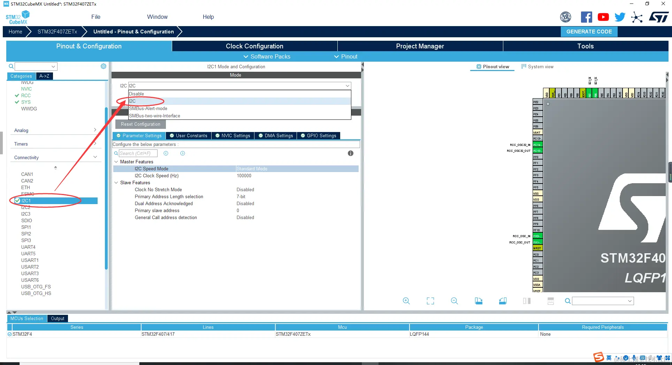
Task: Switch to the Clock Configuration tab
Action: pos(254,46)
